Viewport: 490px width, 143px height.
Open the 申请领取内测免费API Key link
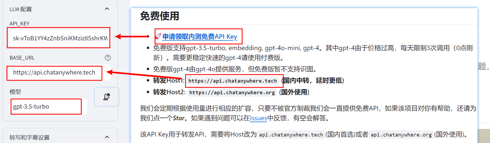(200, 37)
